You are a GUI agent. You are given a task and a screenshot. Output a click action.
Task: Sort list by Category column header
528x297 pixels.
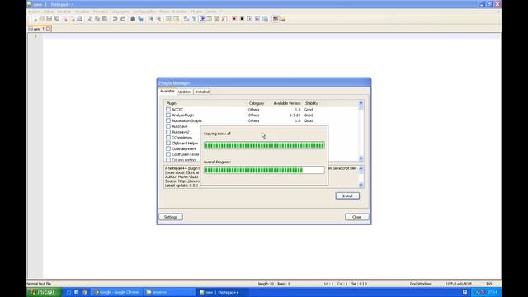[257, 103]
